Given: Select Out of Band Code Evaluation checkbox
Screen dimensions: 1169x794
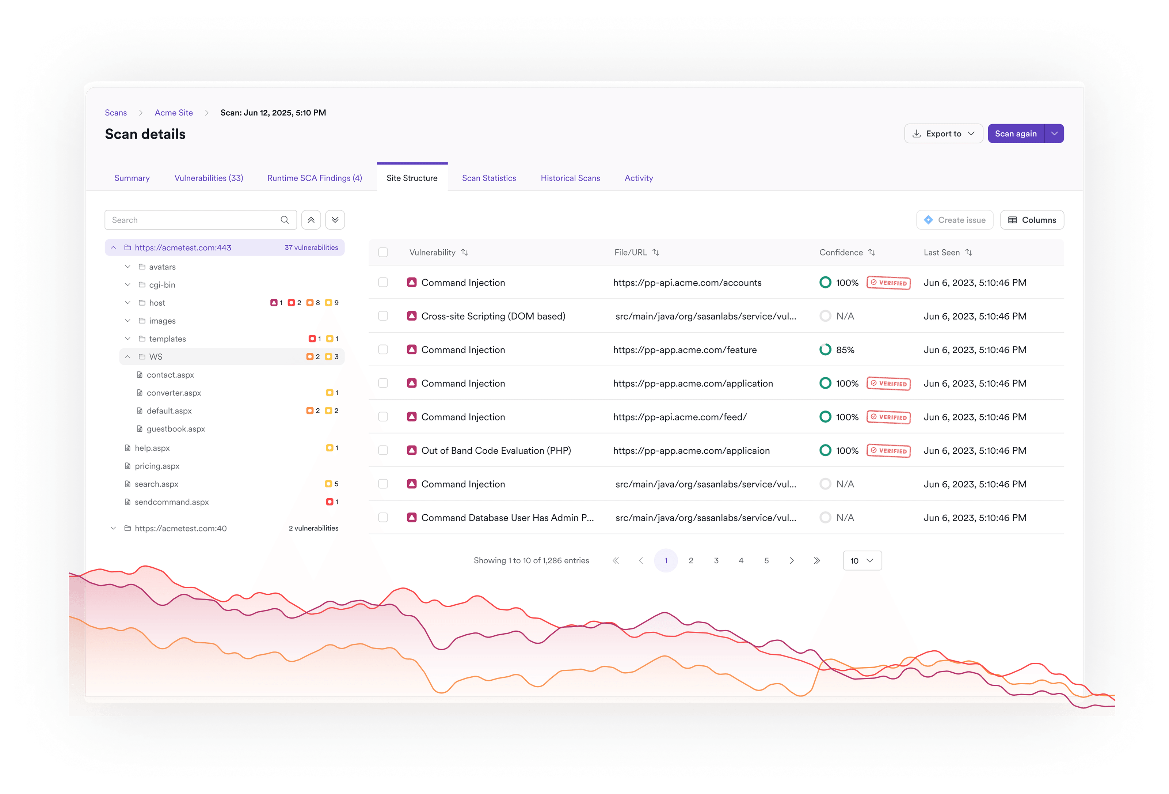Looking at the screenshot, I should tap(383, 451).
